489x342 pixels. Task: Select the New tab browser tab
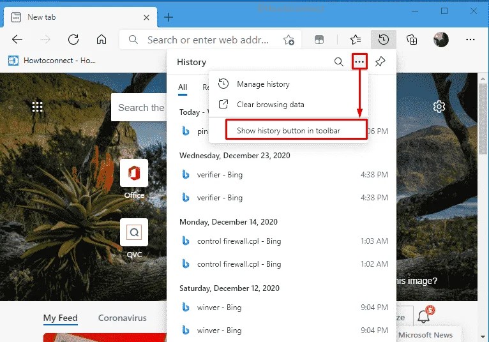(x=80, y=17)
